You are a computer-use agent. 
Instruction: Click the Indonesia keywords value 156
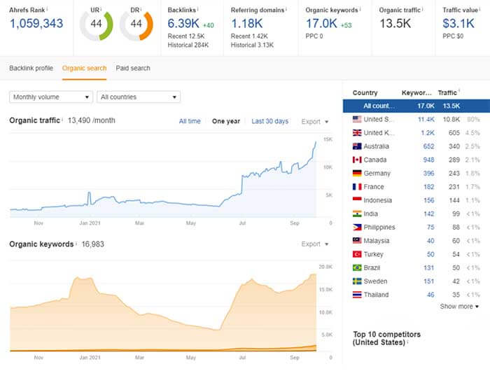[428, 200]
